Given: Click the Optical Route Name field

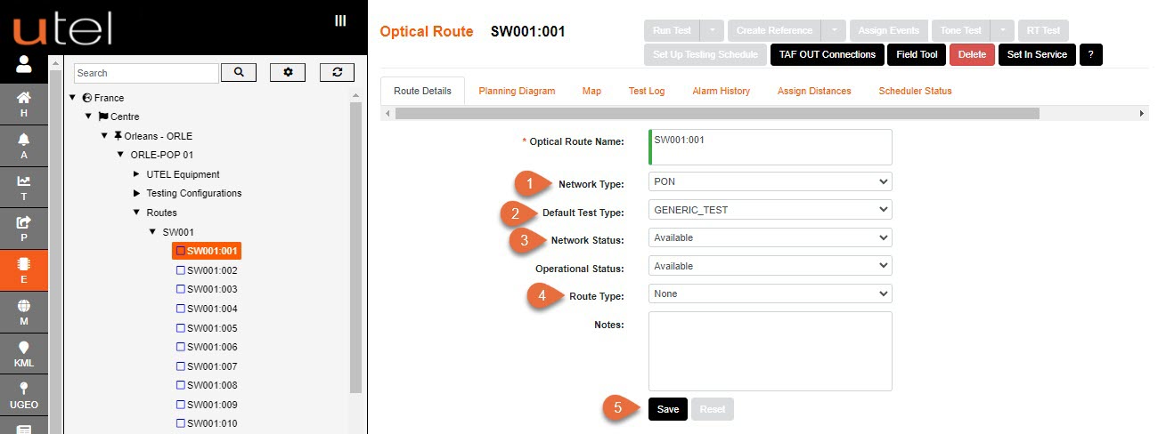Looking at the screenshot, I should pos(770,147).
